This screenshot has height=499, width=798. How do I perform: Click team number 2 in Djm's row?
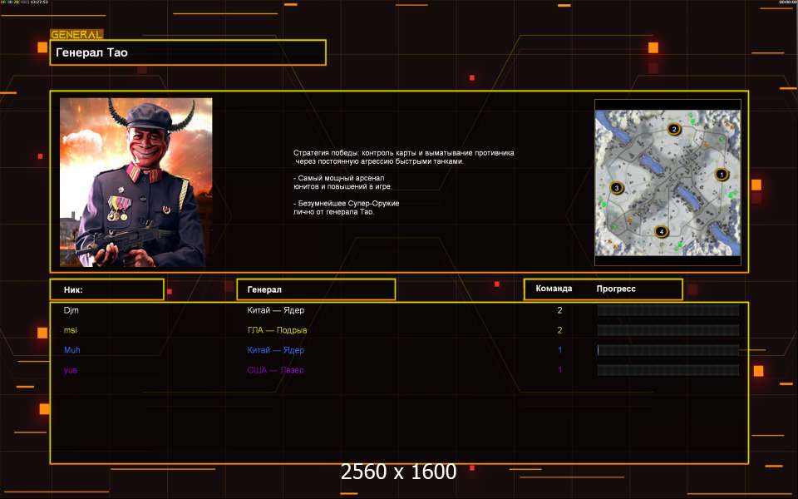tap(559, 310)
